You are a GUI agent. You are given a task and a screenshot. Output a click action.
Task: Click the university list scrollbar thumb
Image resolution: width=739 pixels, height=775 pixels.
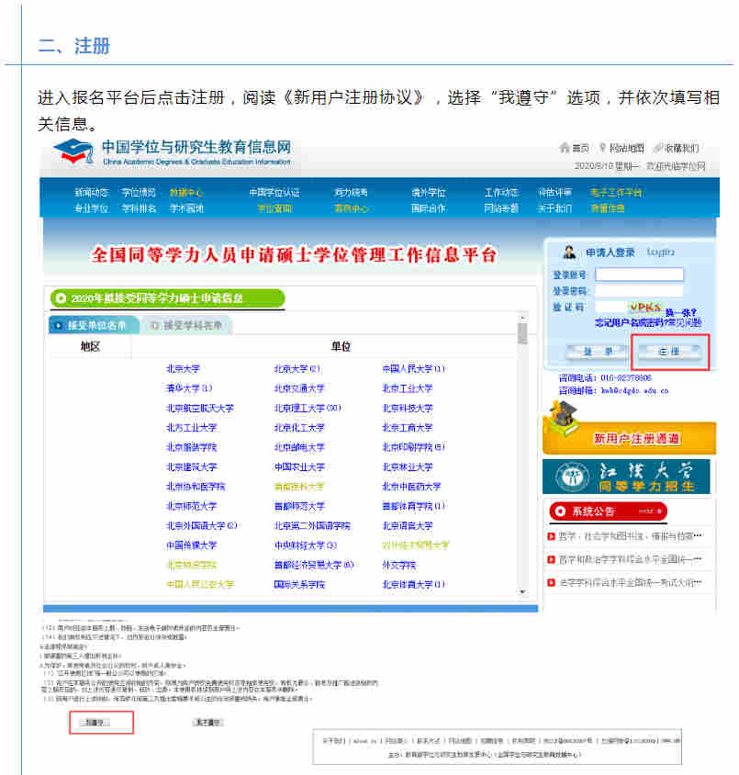[522, 333]
